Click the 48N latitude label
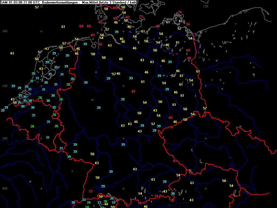The image size is (277, 208). tap(5, 188)
